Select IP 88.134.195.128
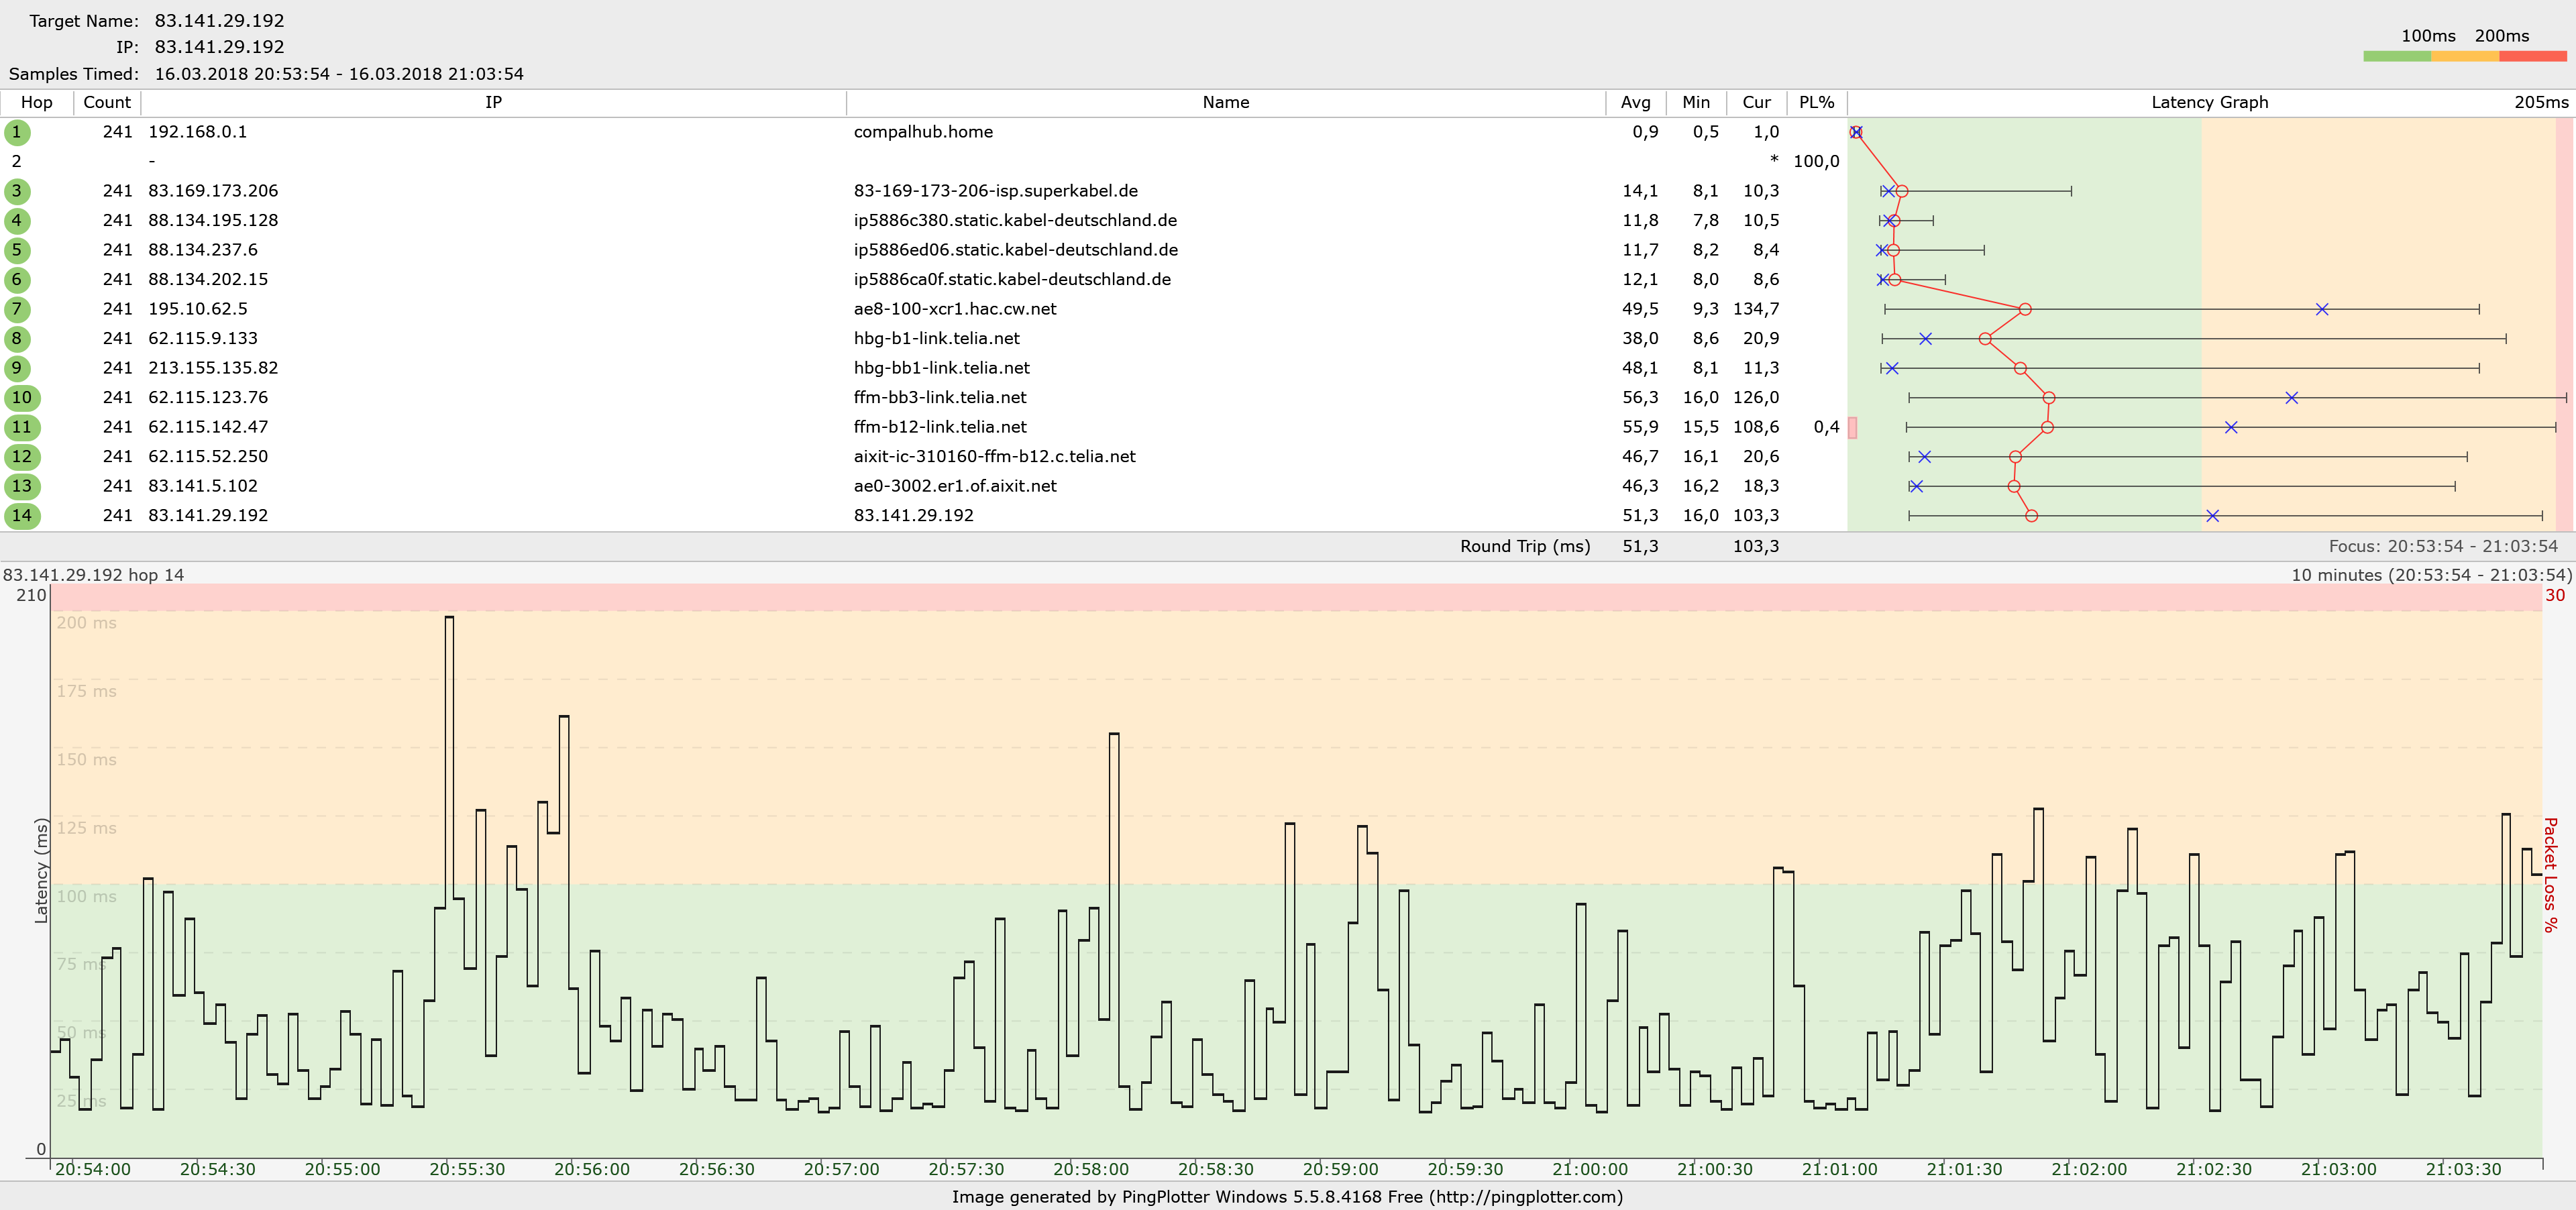The image size is (2576, 1210). click(x=213, y=220)
